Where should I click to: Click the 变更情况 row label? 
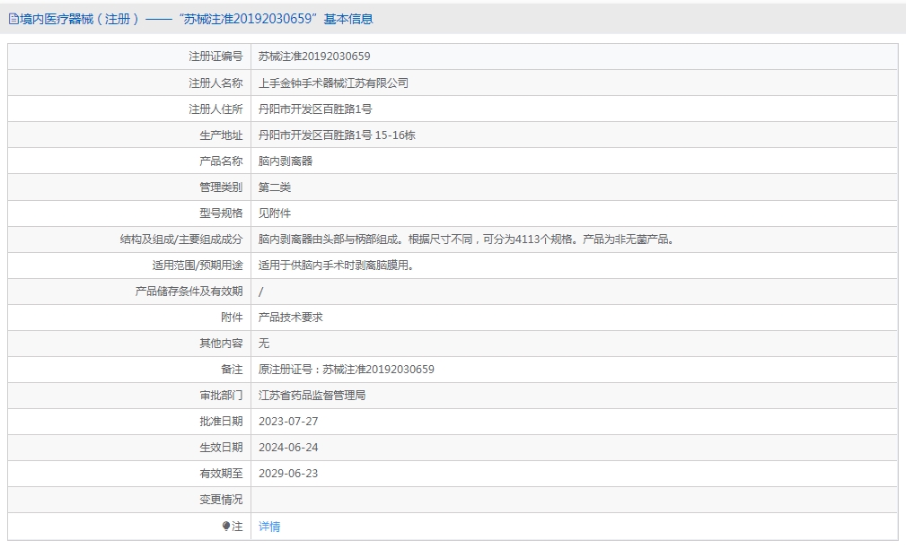click(x=221, y=500)
